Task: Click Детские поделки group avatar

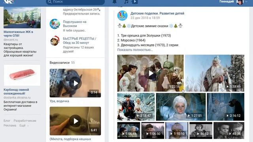Action: tap(122, 15)
